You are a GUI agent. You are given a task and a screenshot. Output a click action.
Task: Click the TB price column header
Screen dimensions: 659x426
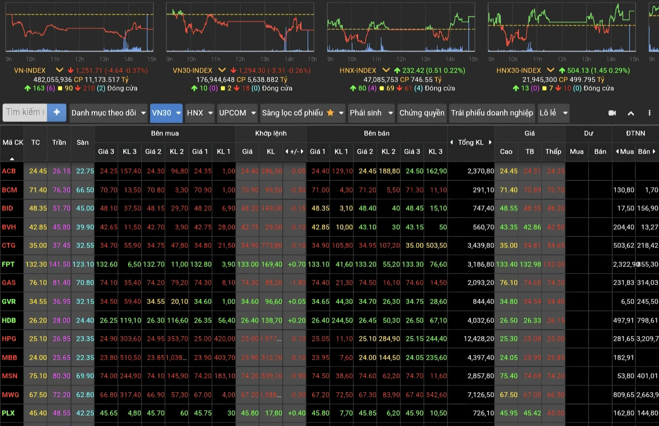point(530,151)
